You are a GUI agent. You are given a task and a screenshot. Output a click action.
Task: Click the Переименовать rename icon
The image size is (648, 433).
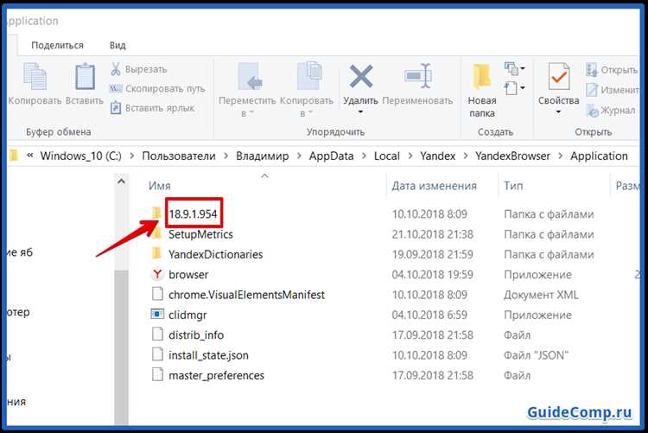417,76
